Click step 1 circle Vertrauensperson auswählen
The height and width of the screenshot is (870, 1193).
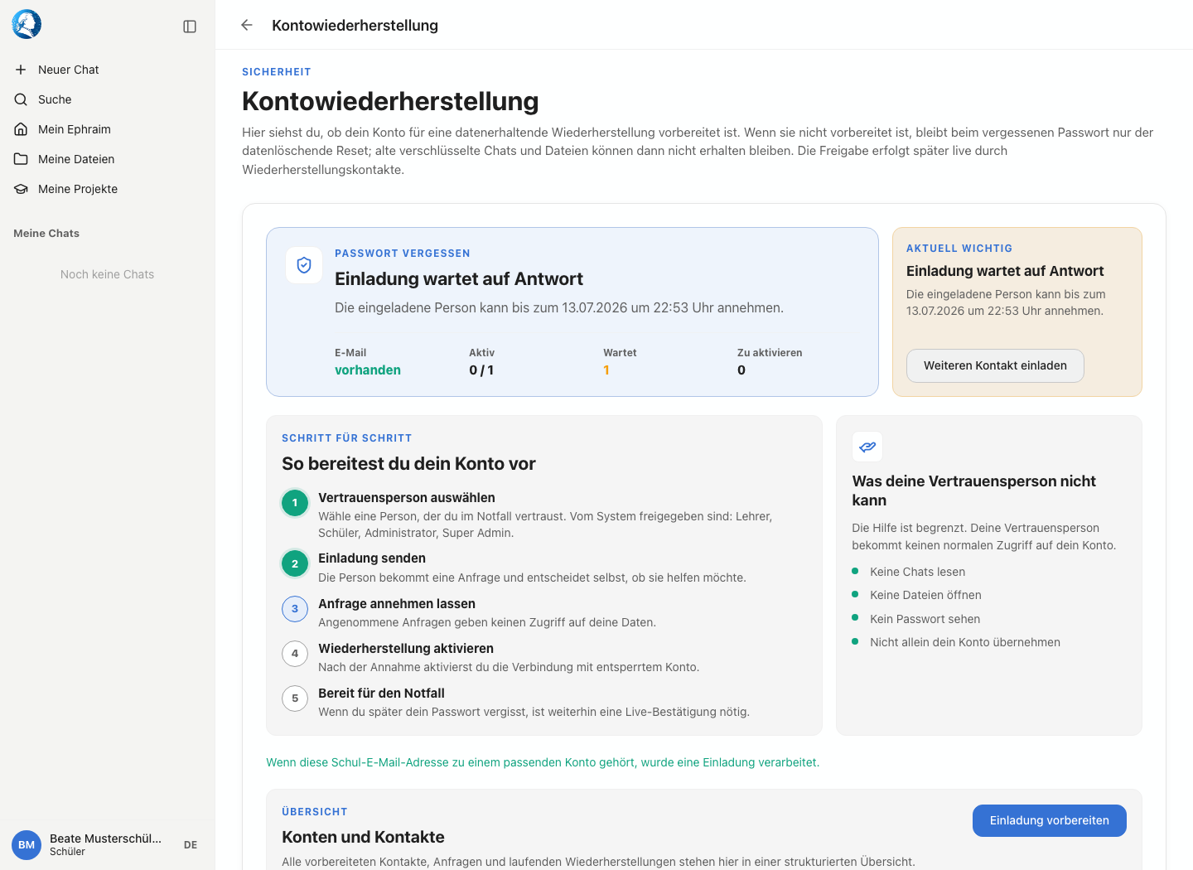coord(295,503)
